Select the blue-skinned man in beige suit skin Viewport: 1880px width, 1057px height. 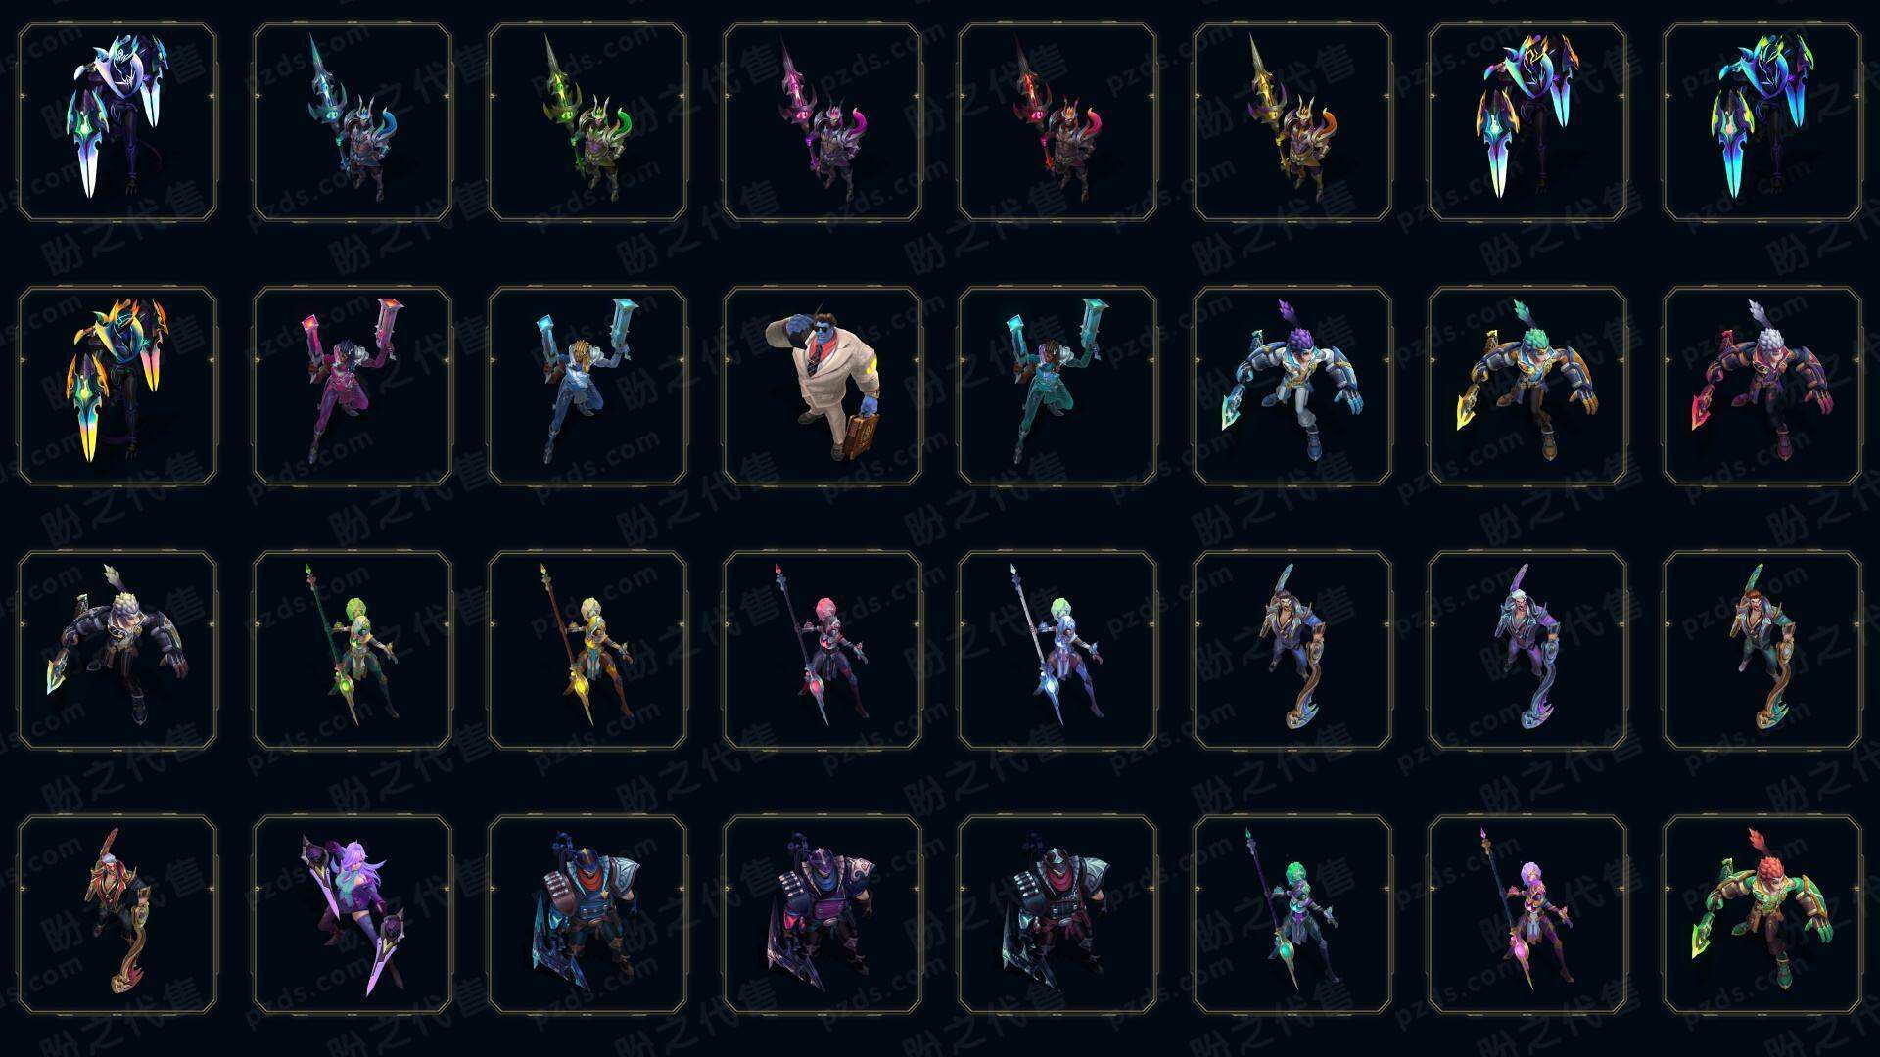[822, 386]
